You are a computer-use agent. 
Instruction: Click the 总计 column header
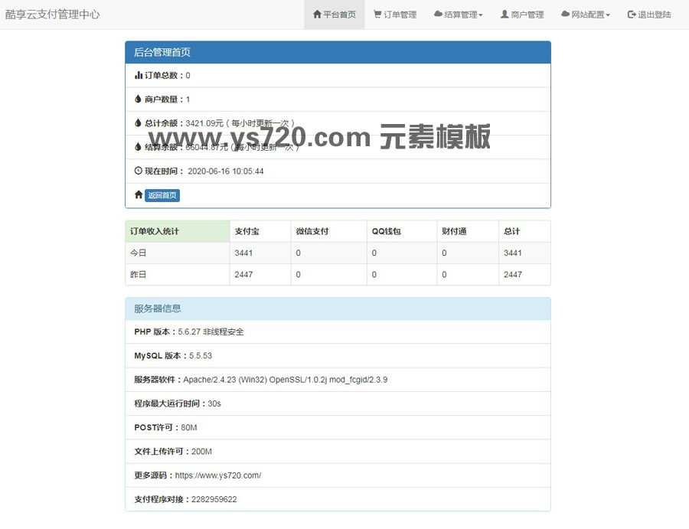click(x=524, y=231)
